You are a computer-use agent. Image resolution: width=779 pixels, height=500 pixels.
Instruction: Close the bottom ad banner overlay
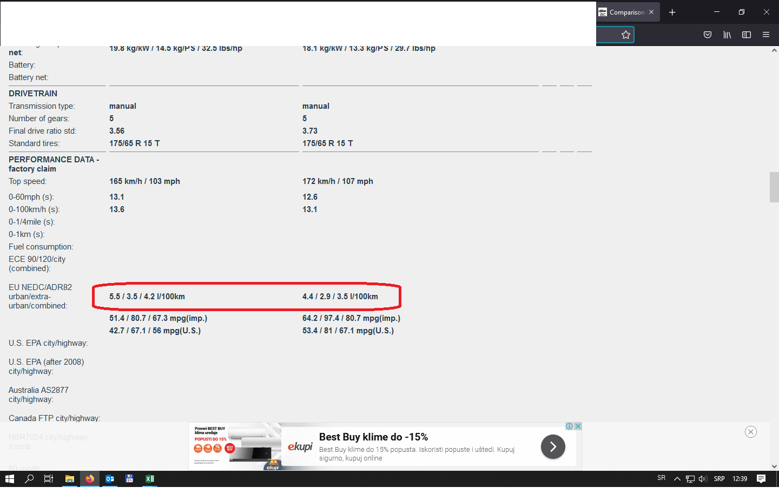tap(751, 432)
